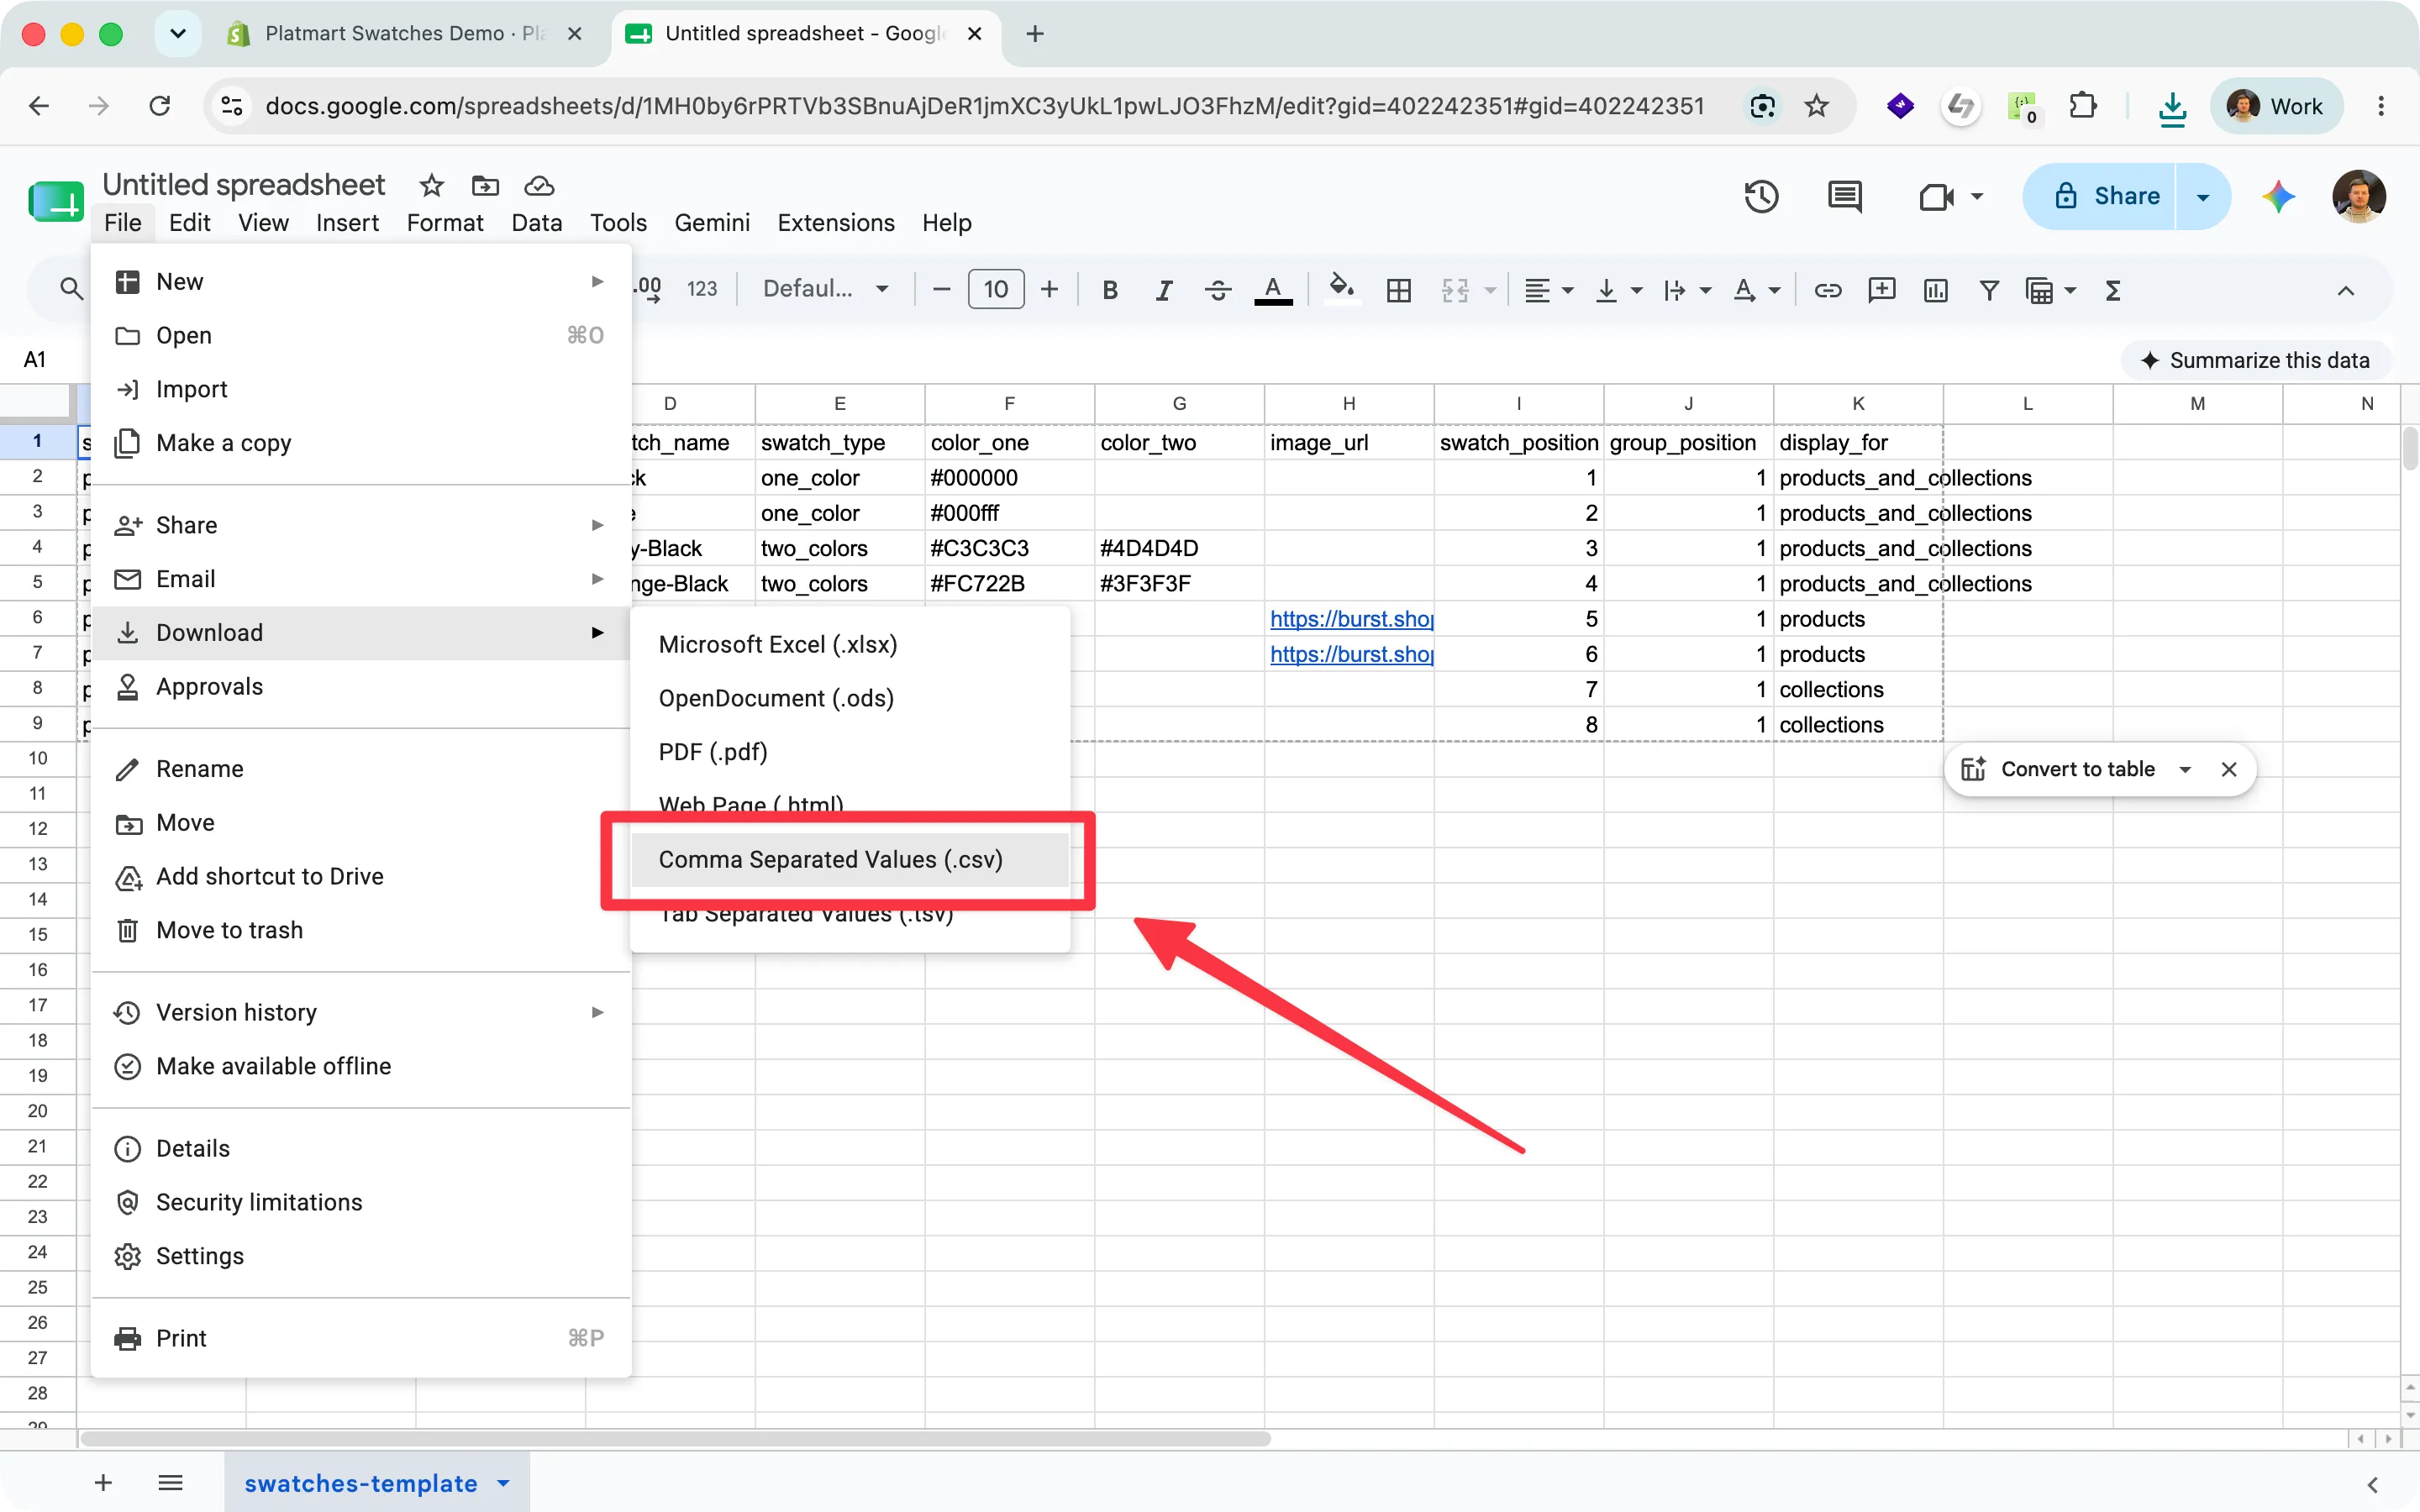Viewport: 2420px width, 1512px height.
Task: Open the comments panel icon
Action: tap(1844, 196)
